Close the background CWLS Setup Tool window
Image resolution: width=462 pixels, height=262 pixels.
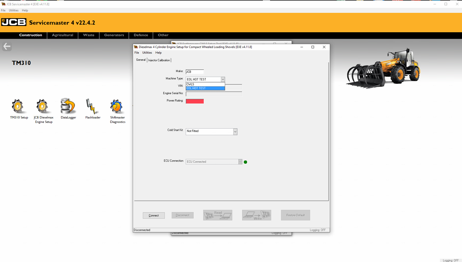pyautogui.click(x=286, y=43)
